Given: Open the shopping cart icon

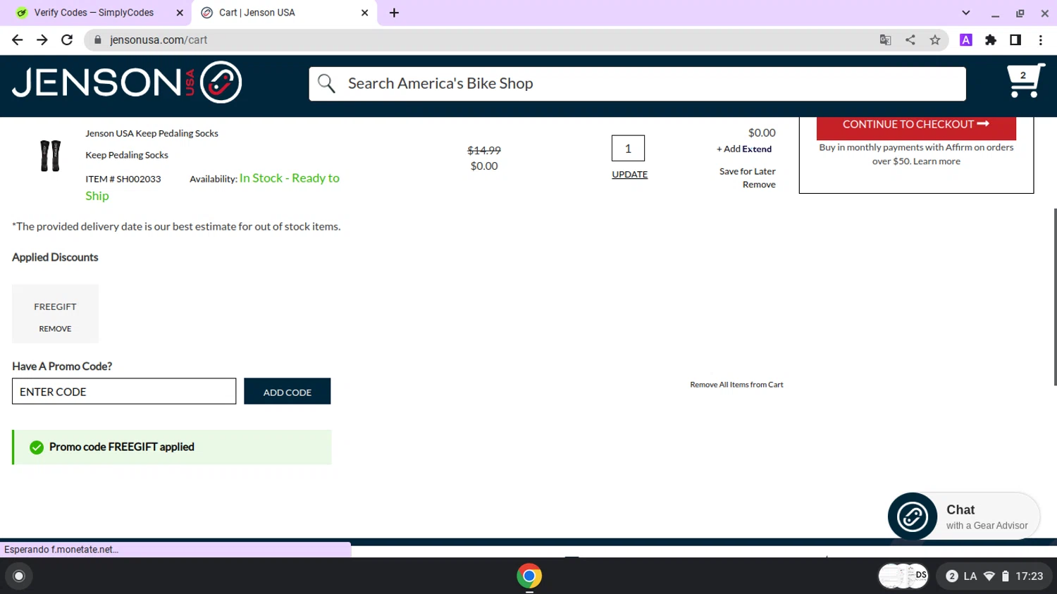Looking at the screenshot, I should pyautogui.click(x=1025, y=81).
